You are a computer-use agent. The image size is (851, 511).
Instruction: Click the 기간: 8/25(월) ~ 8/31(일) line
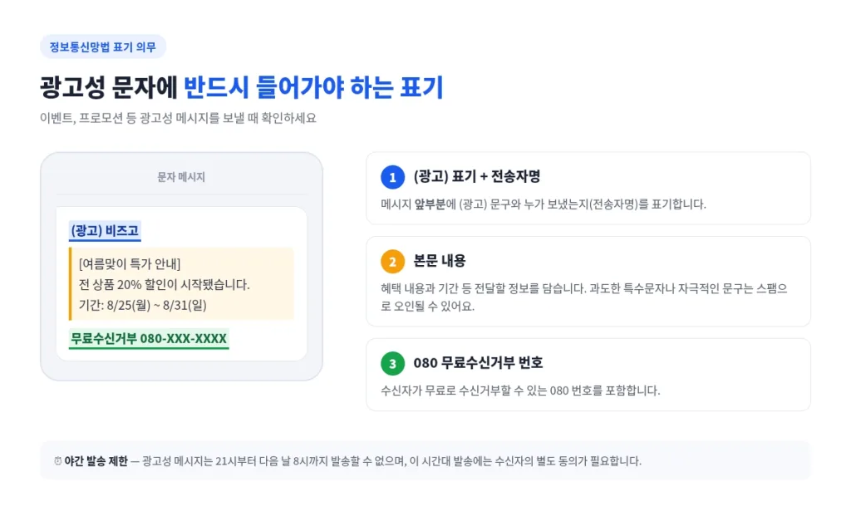coord(143,305)
